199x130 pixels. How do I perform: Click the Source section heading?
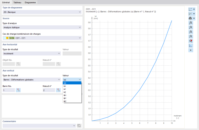click(x=6, y=18)
